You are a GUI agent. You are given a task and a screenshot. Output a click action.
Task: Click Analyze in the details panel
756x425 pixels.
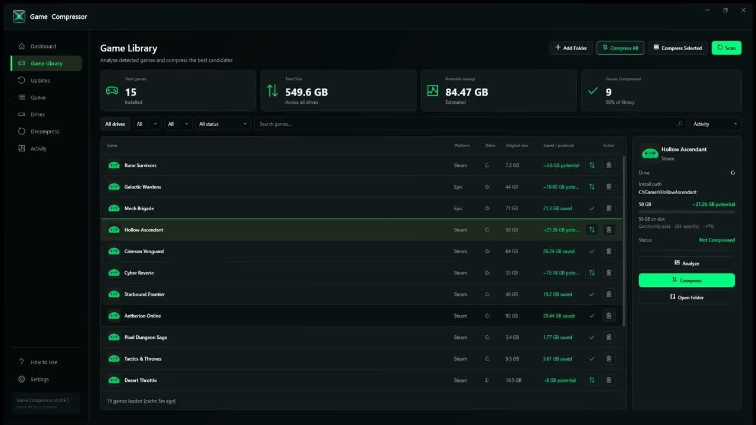click(x=687, y=263)
